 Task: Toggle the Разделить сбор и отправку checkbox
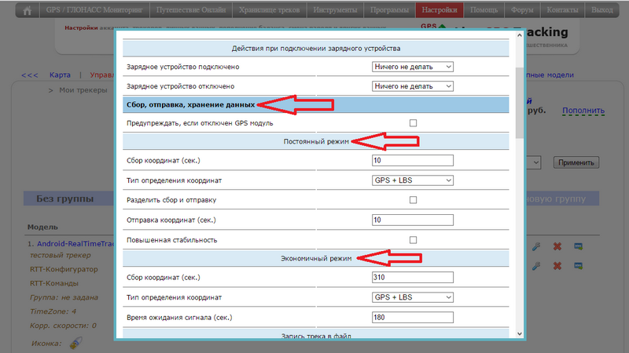[413, 200]
